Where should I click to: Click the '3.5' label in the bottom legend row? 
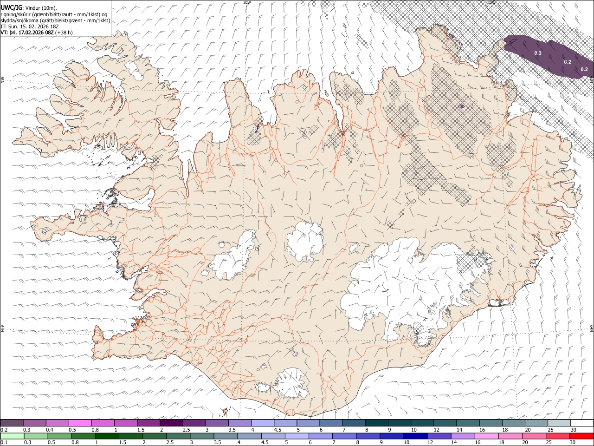point(217,442)
